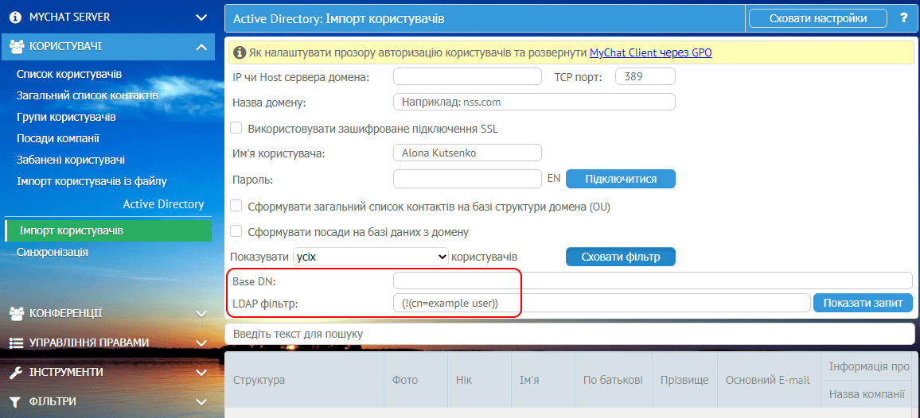
Task: Open the MyChat Client через GPO link
Action: (x=650, y=53)
